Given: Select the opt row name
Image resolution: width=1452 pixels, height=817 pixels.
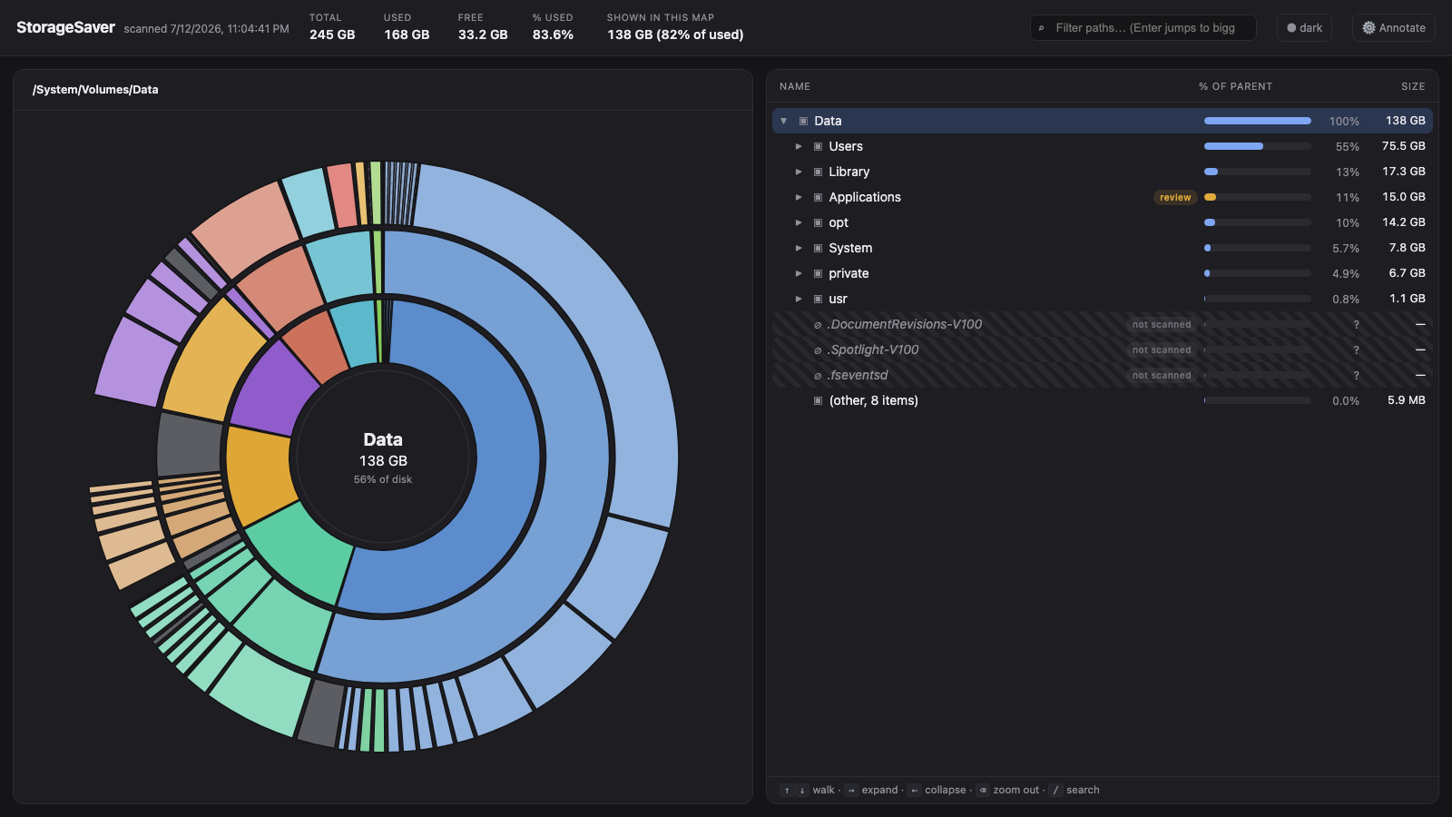Looking at the screenshot, I should (839, 222).
